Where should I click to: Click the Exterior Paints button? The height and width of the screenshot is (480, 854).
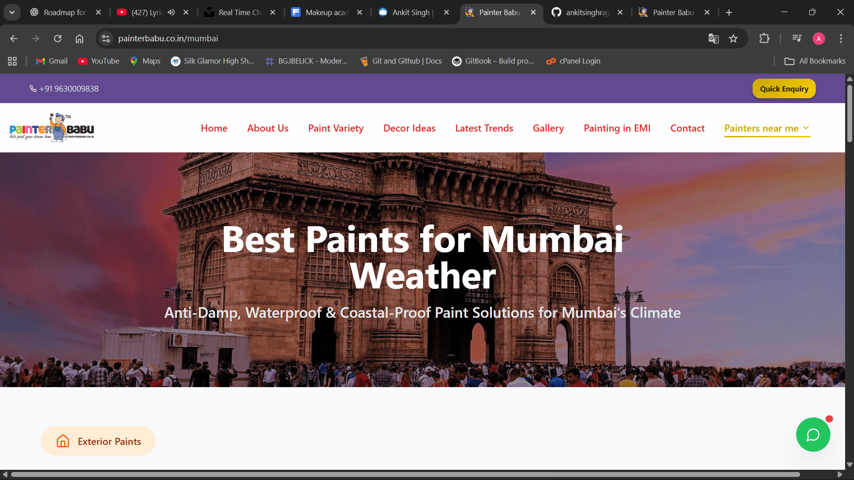98,441
